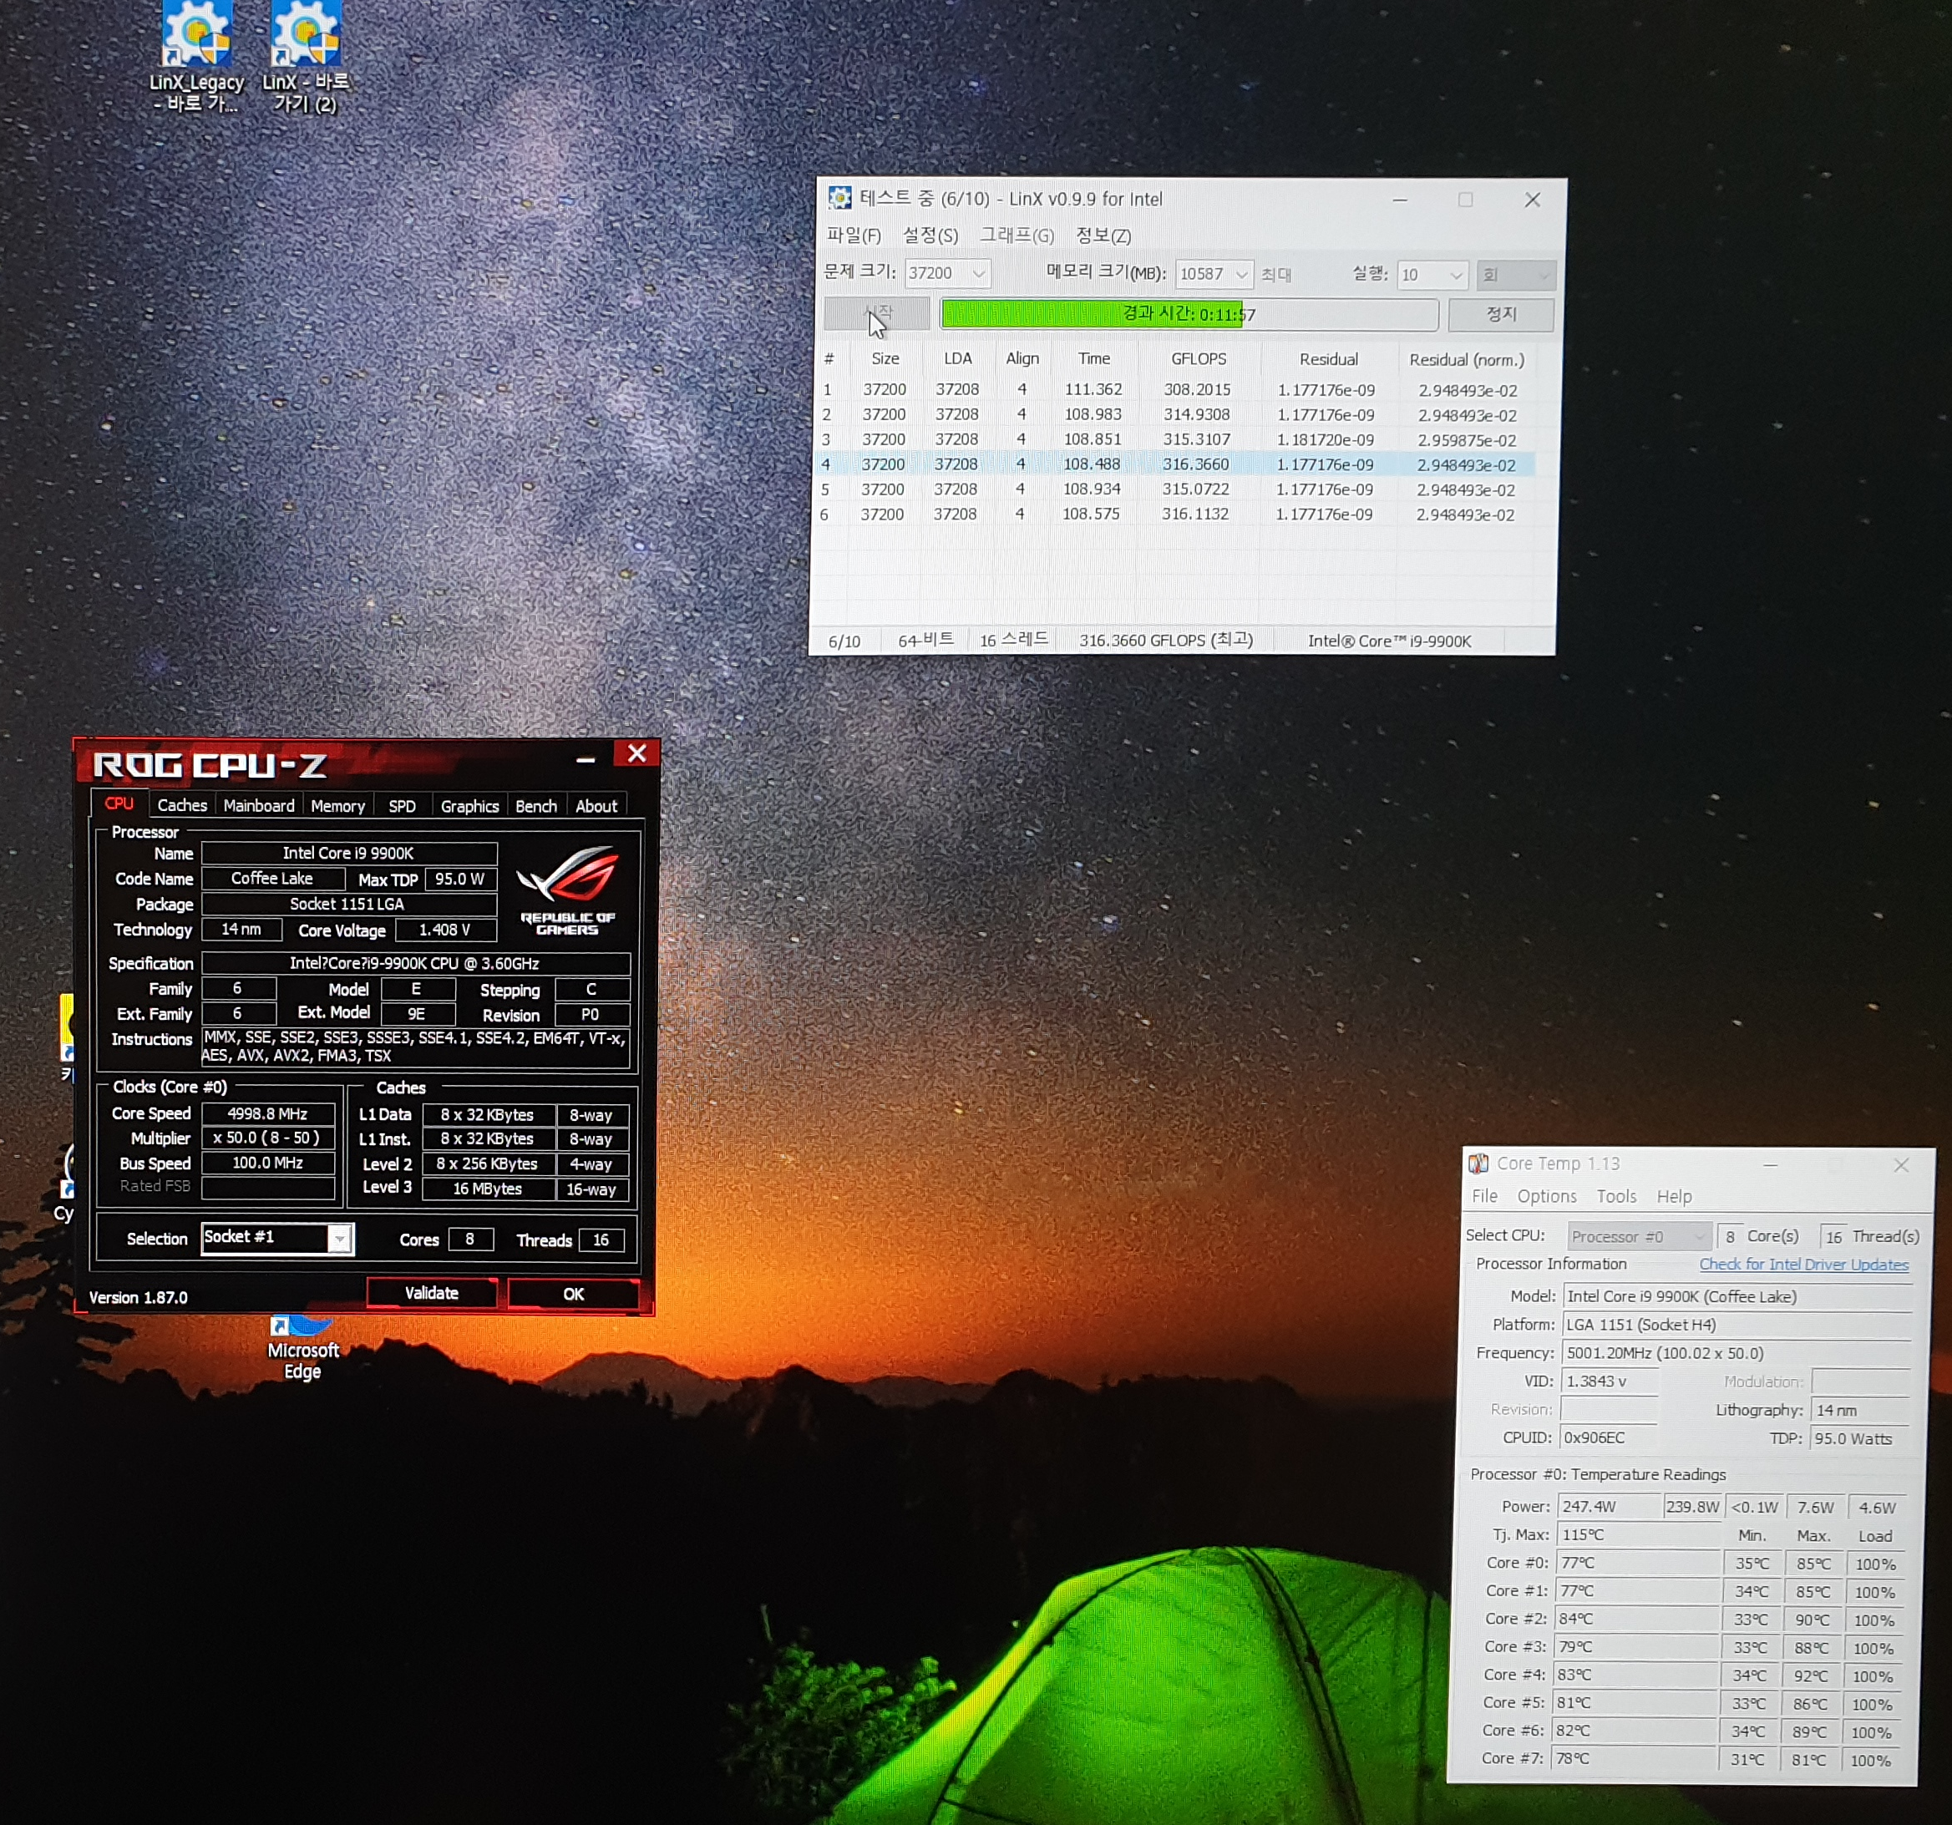Open the 파일(F) menu in LinX
This screenshot has width=1952, height=1825.
[x=854, y=236]
